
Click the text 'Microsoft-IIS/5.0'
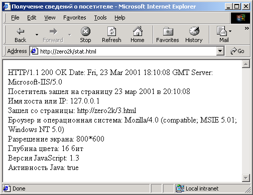coord(35,82)
